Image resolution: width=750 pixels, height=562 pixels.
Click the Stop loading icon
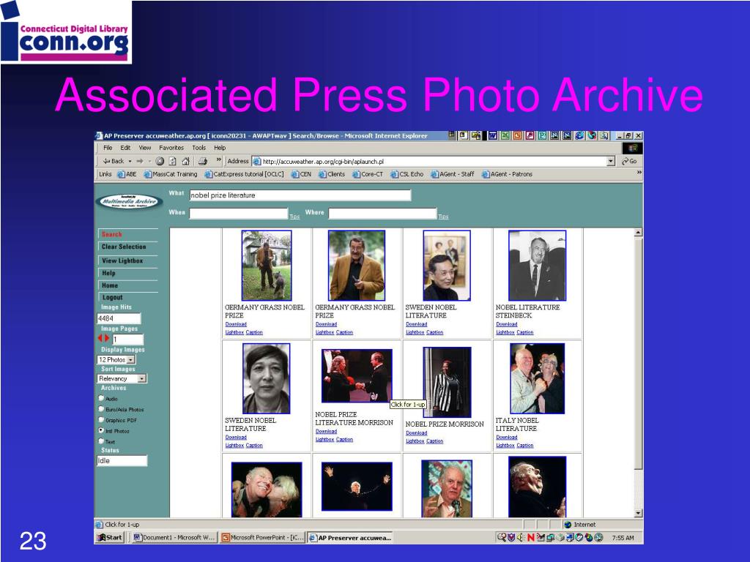pos(160,161)
